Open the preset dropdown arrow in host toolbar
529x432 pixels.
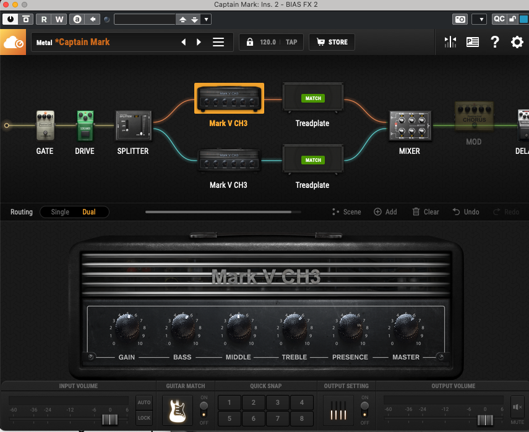point(206,19)
